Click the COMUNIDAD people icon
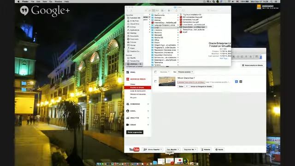 pyautogui.click(x=128, y=104)
